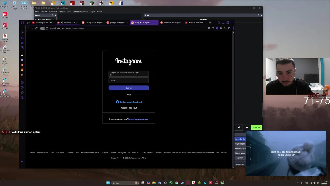Viewport: 330px width, 186px height.
Task: Click 'Ayarlar' button in OBS controls
Action: point(240,158)
